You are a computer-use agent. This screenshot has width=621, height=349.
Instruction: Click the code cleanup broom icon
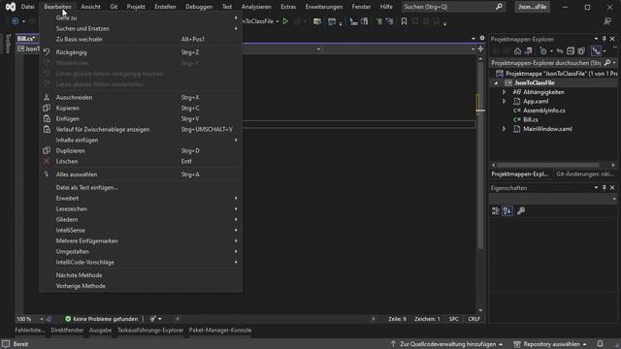tap(153, 319)
